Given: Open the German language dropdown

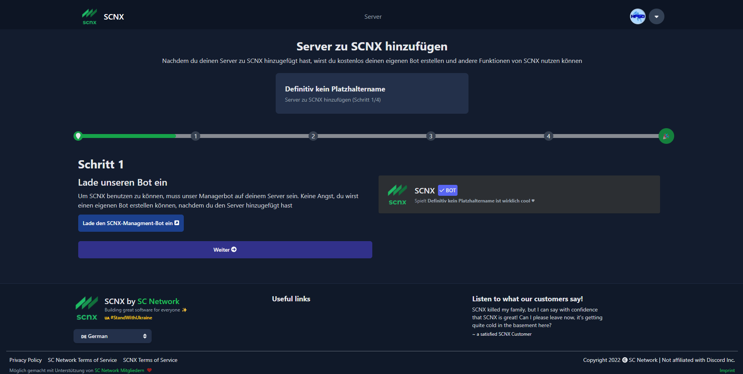Looking at the screenshot, I should pos(113,336).
